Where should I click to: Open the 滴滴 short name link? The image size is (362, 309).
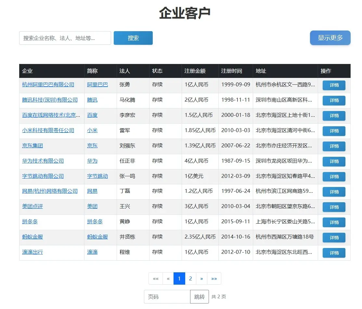(x=92, y=252)
